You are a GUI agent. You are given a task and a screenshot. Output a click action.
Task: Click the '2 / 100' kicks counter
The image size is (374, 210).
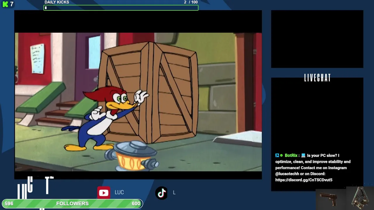pyautogui.click(x=191, y=2)
